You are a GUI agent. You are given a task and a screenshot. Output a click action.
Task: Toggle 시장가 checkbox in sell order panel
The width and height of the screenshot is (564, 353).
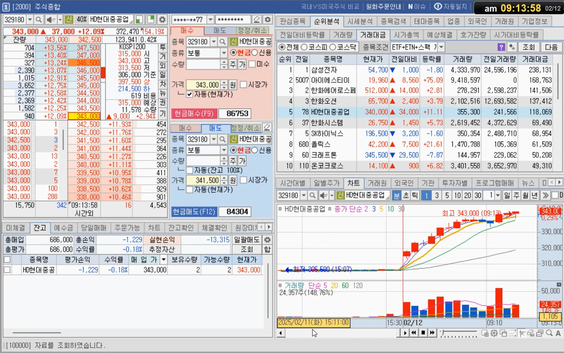point(243,181)
